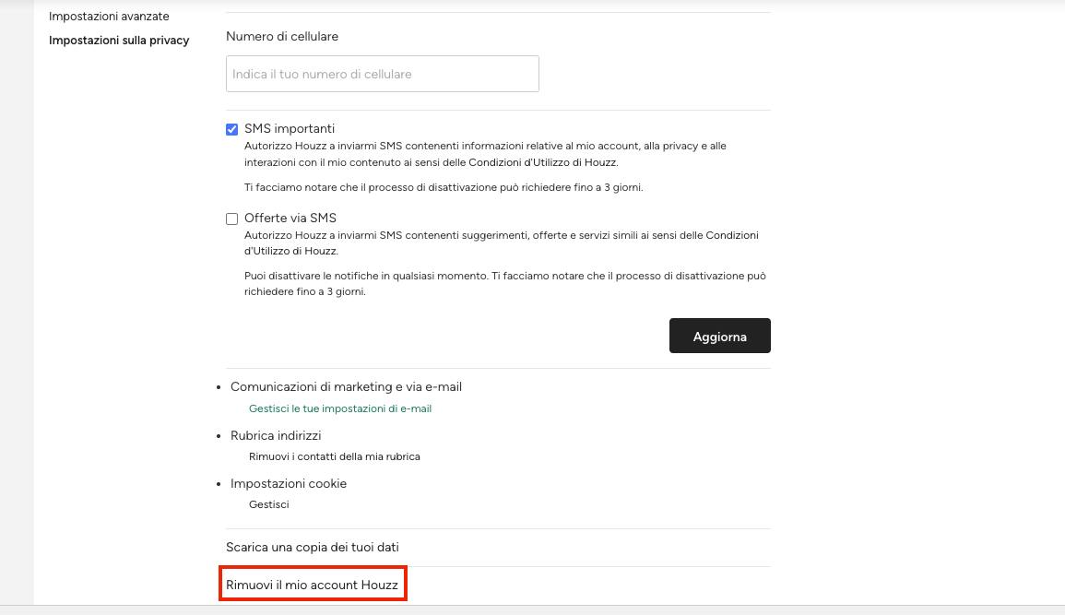Click the SMS importanti label text
This screenshot has width=1065, height=615.
coord(290,128)
